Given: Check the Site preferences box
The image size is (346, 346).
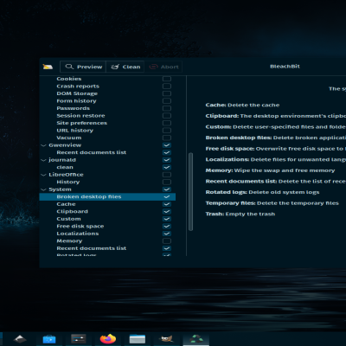Looking at the screenshot, I should click(x=167, y=123).
